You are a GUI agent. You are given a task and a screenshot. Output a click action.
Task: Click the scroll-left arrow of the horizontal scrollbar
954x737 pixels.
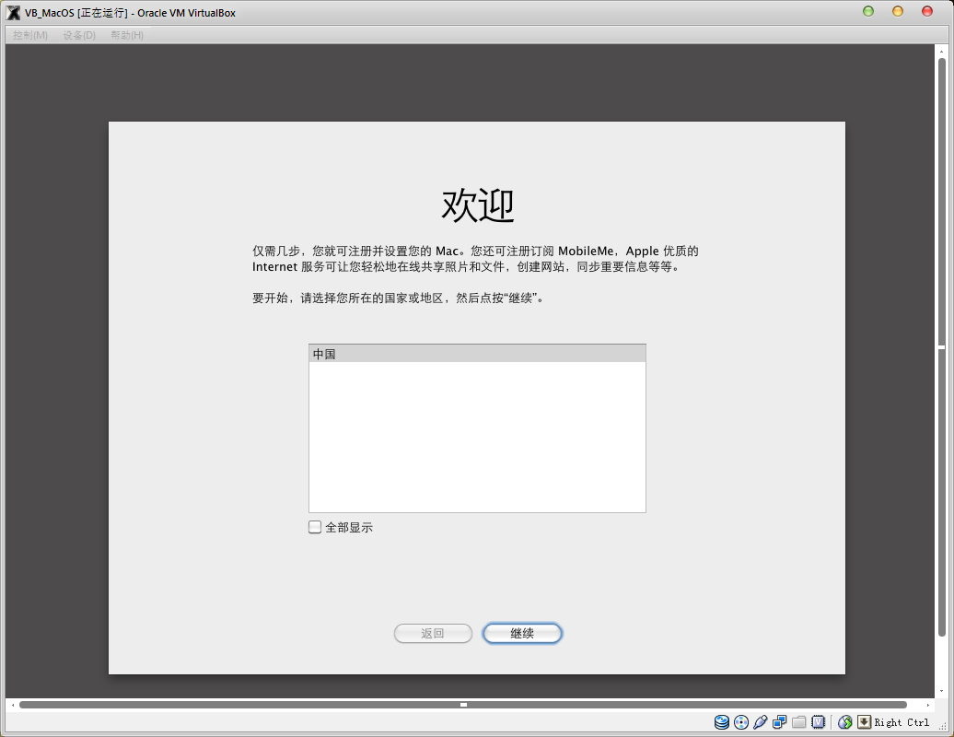pos(13,705)
